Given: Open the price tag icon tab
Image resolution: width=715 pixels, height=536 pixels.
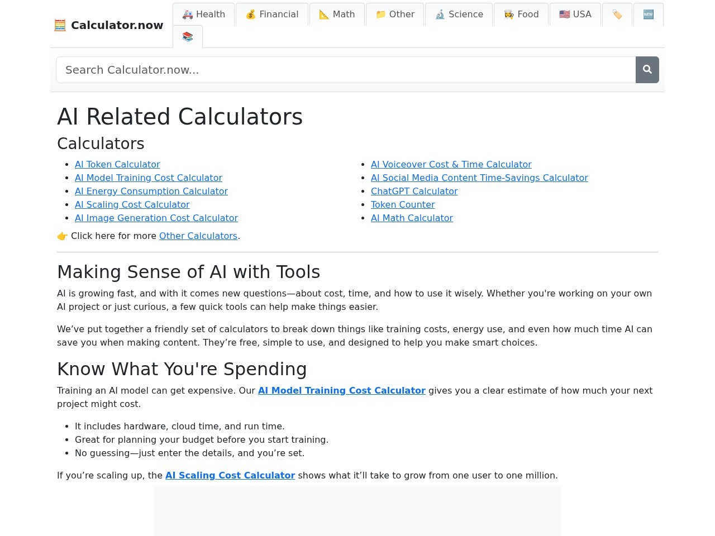Looking at the screenshot, I should click(617, 15).
